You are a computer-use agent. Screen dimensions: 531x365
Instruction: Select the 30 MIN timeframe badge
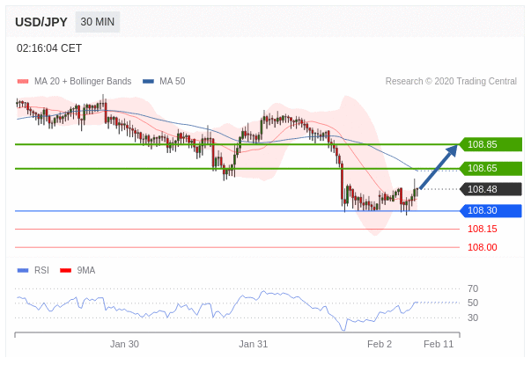click(98, 22)
